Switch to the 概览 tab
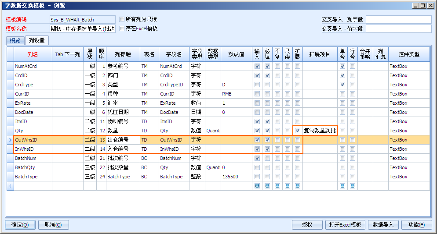Screen dimensions: 437x234 [x=15, y=40]
